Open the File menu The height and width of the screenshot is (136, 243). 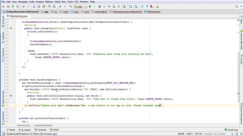(x=3, y=2)
